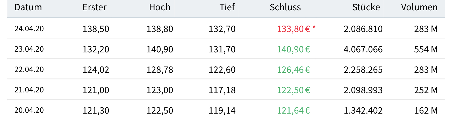Click the Tief column header

point(227,7)
